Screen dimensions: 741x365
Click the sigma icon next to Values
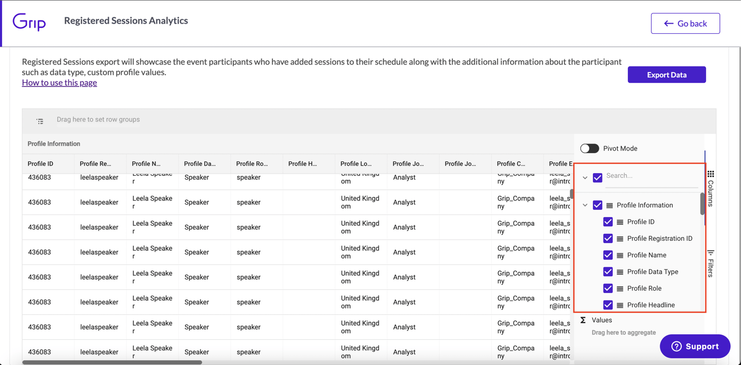(583, 320)
